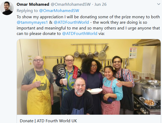Click the hanging pots in the card photo
162x123 pixels.
(x=90, y=51)
